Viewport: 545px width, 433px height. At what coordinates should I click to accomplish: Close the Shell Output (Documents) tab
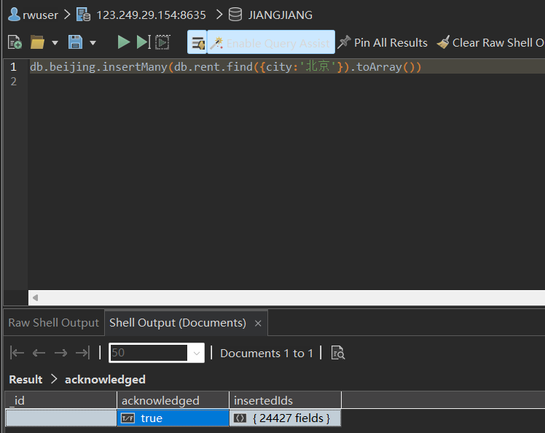tap(258, 324)
